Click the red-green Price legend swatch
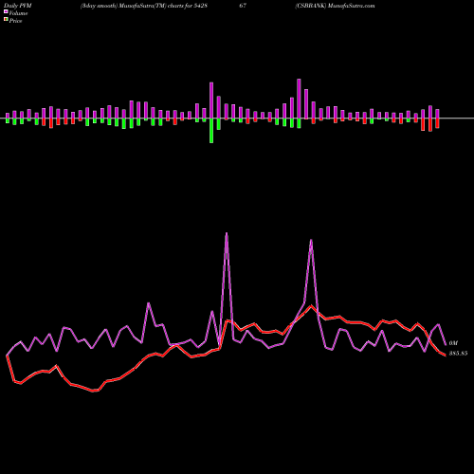 6,19
